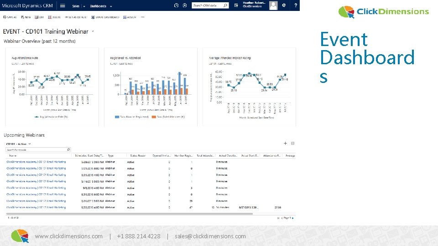
Task: Click '27.66' attendance rate cell
Action: [278, 208]
